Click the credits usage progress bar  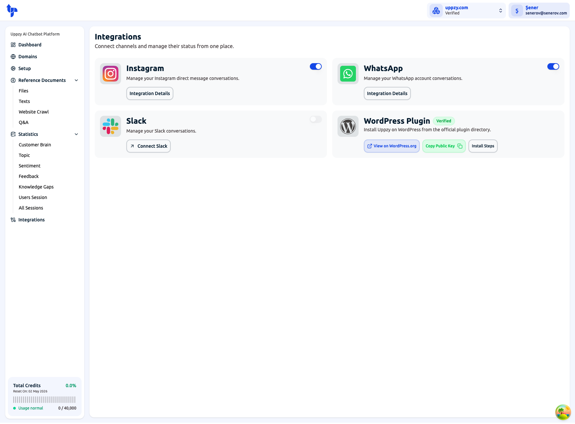tap(44, 400)
